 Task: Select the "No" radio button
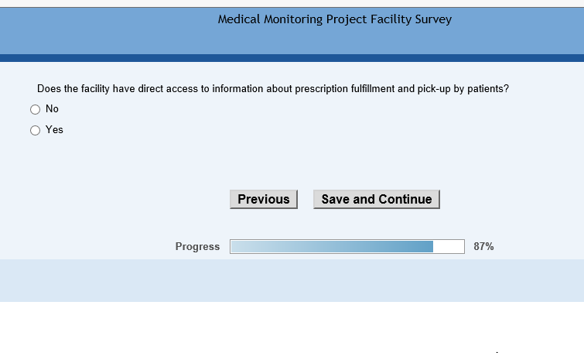coord(35,110)
